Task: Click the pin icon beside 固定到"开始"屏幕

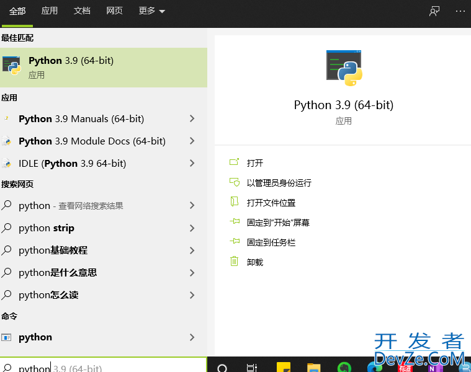Action: coord(235,221)
